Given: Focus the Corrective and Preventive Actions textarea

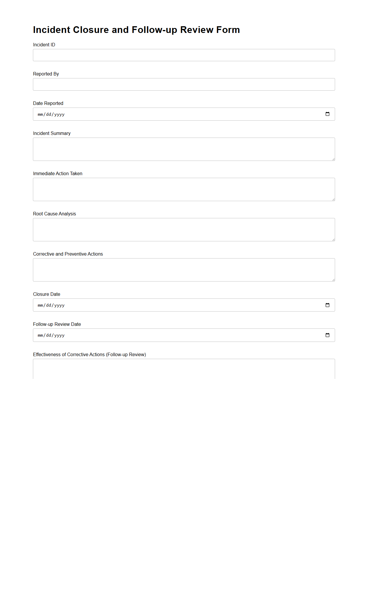Looking at the screenshot, I should pos(184,270).
